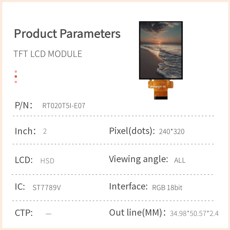This screenshot has width=230, height=230.
Task: Click part number RT020T5I-E07
Action: (64, 106)
